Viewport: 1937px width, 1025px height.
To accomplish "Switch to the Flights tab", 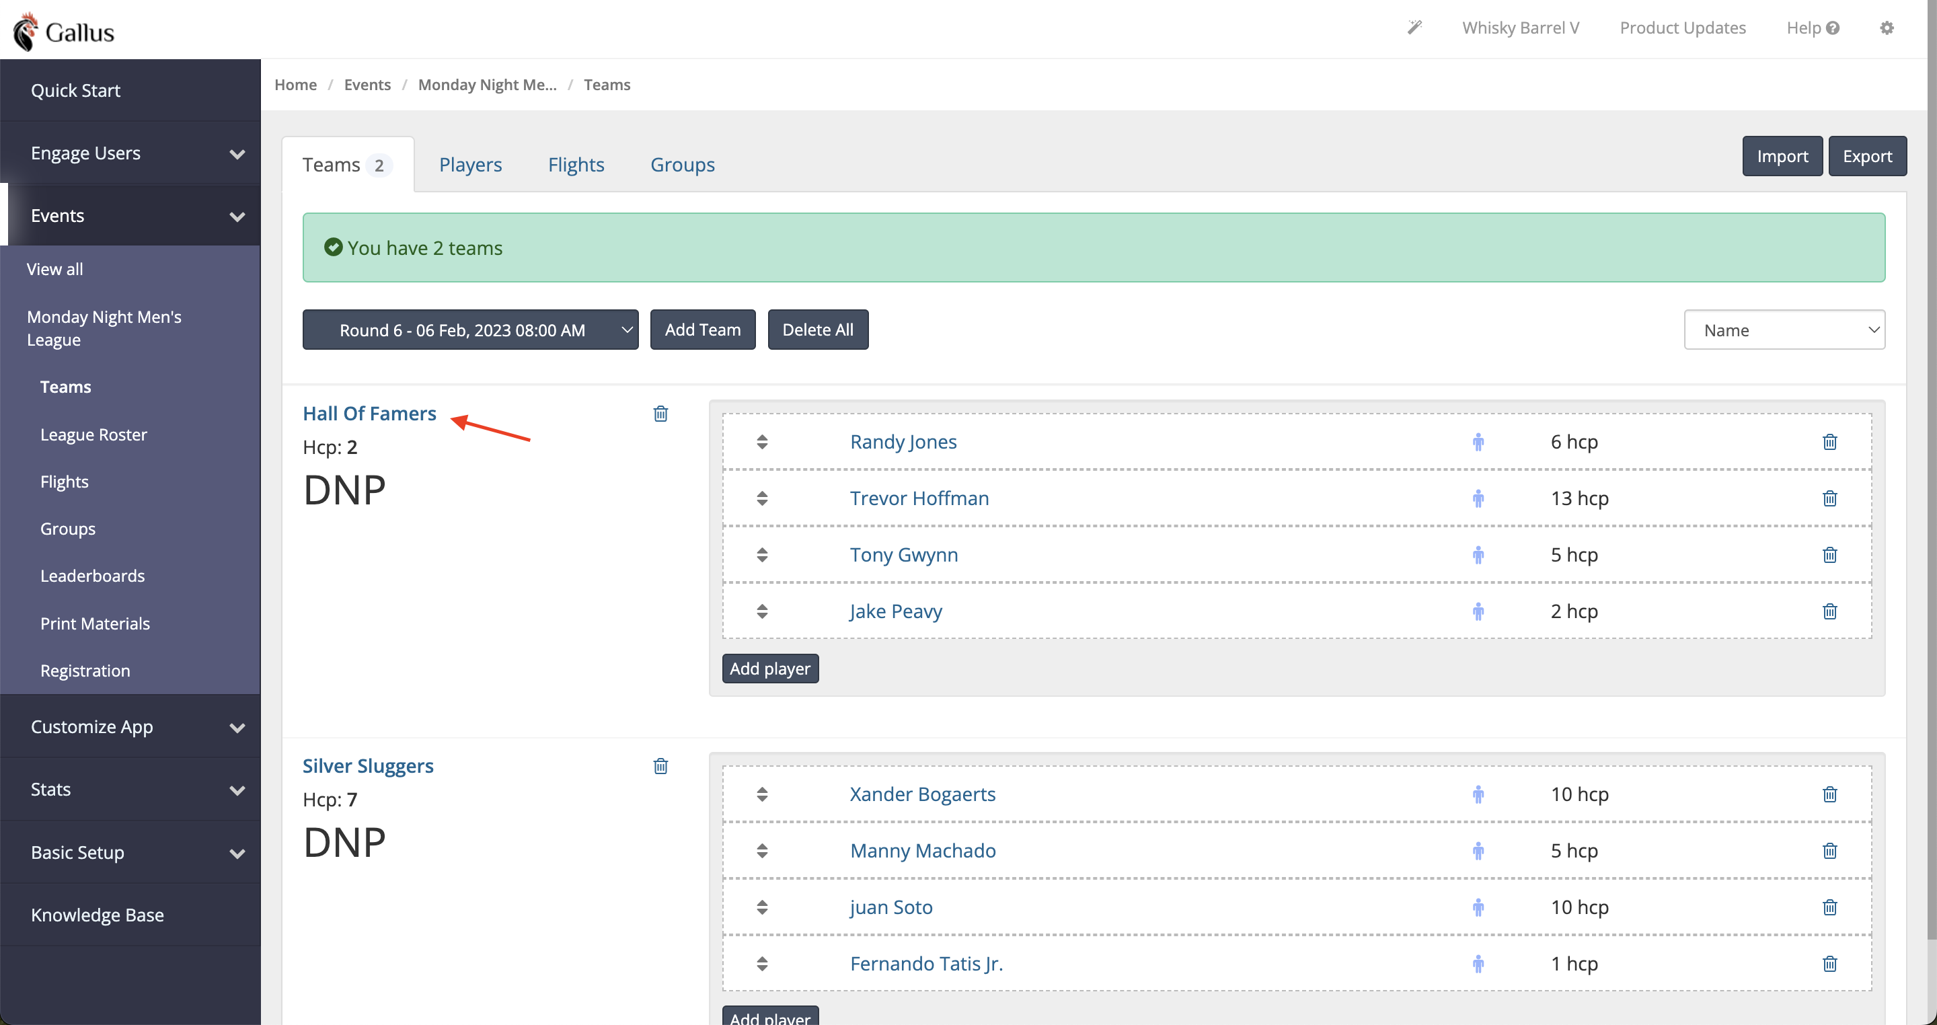I will [x=575, y=165].
